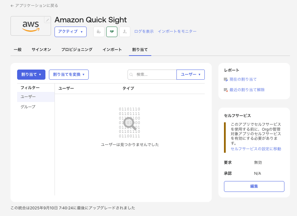This screenshot has height=216, width=297.
Task: Follow the セルフサービスの設定に移動 link
Action: pos(256,149)
